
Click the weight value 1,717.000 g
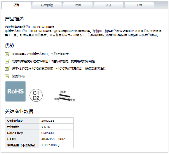[x=50, y=145]
